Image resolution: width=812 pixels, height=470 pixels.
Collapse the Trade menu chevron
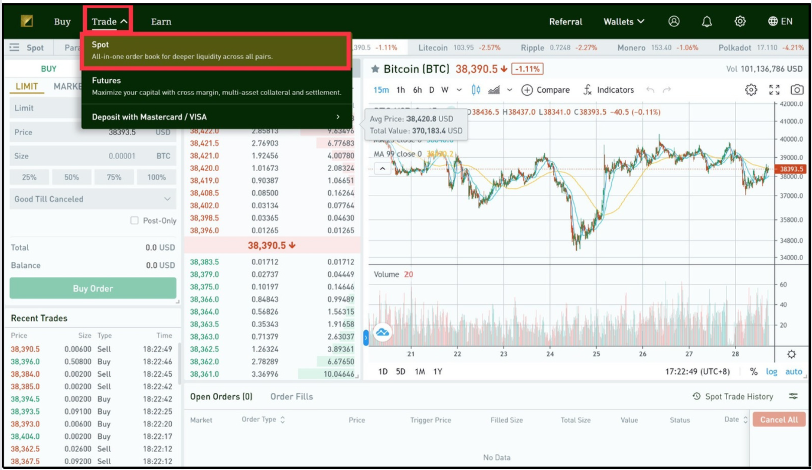[x=124, y=22]
